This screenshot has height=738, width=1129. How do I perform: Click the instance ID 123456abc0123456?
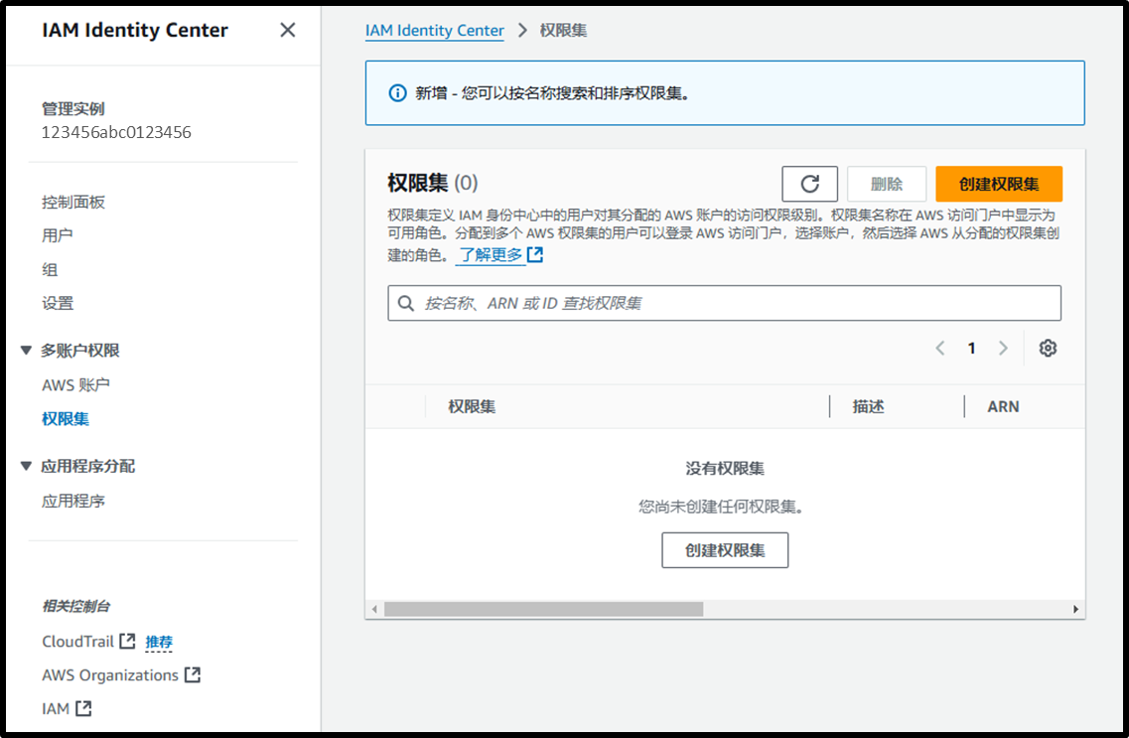tap(116, 132)
